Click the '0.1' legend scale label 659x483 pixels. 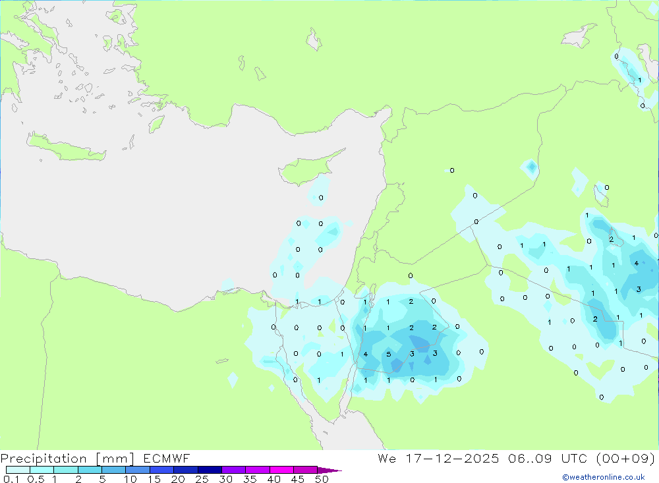pyautogui.click(x=11, y=479)
